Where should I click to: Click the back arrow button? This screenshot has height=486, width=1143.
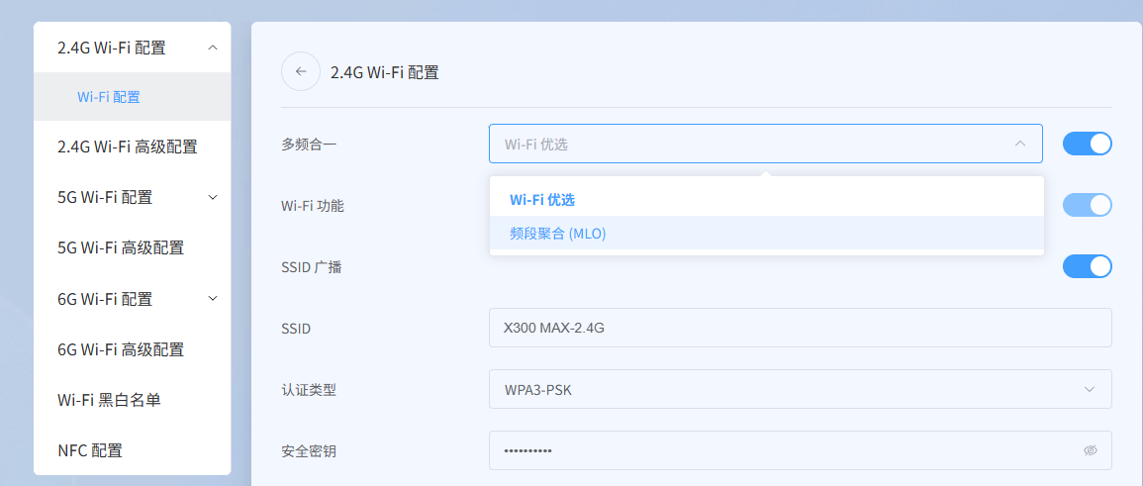(x=300, y=71)
